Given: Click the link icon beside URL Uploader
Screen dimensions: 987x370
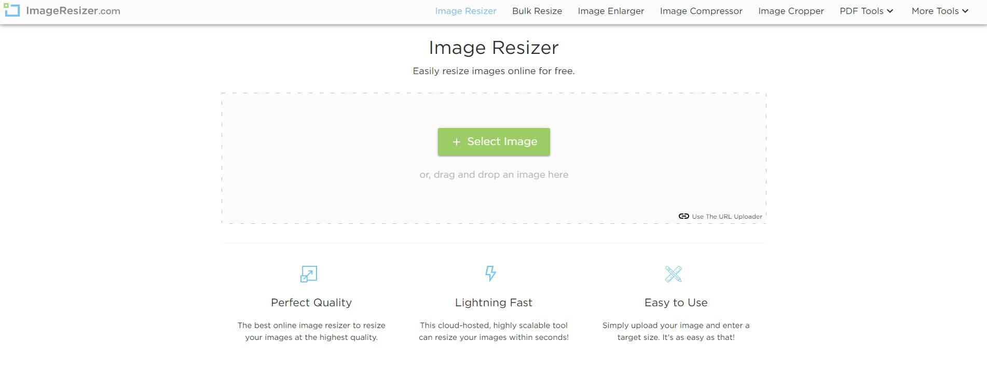Looking at the screenshot, I should pyautogui.click(x=683, y=216).
